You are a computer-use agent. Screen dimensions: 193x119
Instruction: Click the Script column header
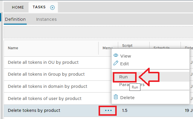127,46
